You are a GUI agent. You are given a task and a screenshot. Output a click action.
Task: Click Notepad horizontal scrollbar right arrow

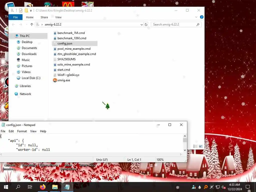pos(181,154)
